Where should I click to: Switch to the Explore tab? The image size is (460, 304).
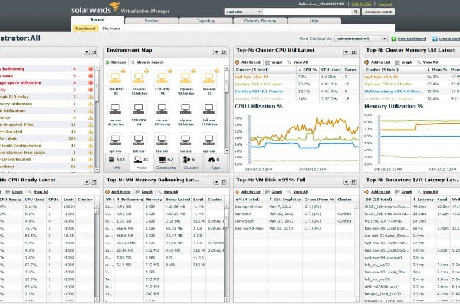point(152,21)
